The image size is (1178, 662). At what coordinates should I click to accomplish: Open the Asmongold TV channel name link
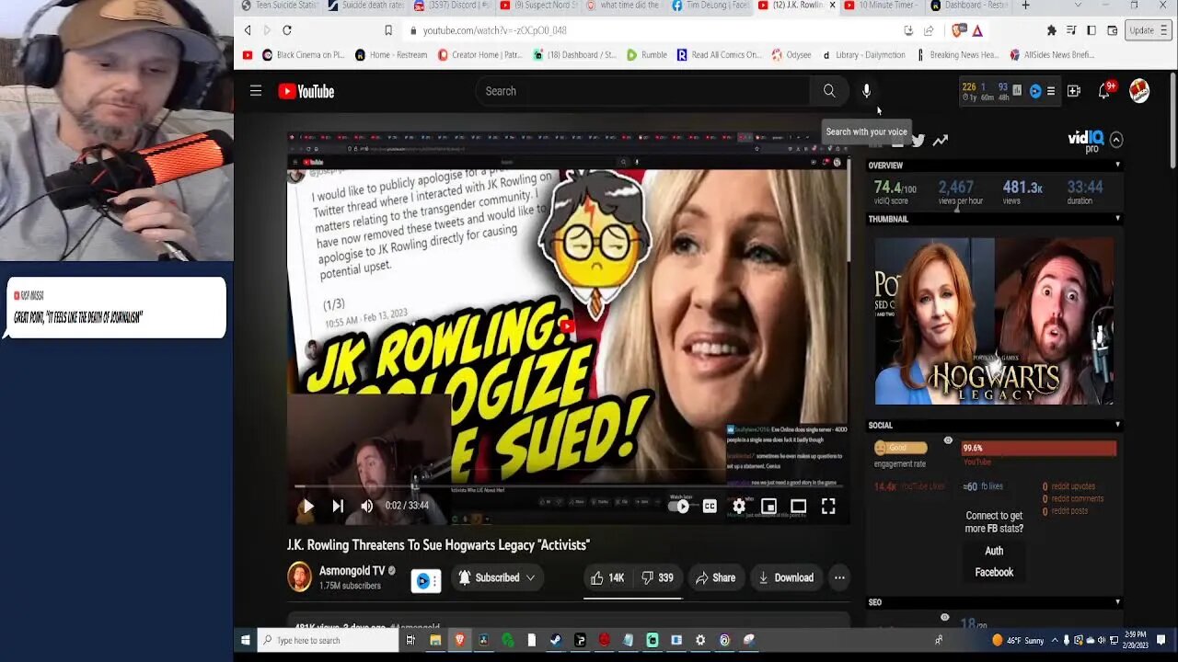[352, 571]
